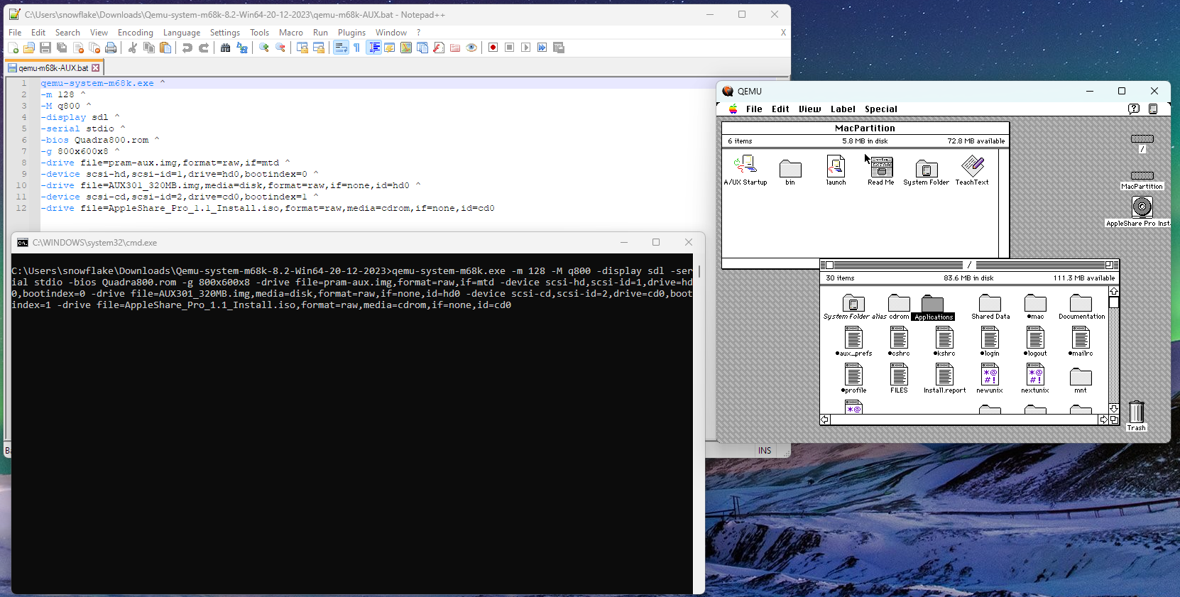Open the View menu in QEMU Mac
The image size is (1180, 597).
point(810,109)
